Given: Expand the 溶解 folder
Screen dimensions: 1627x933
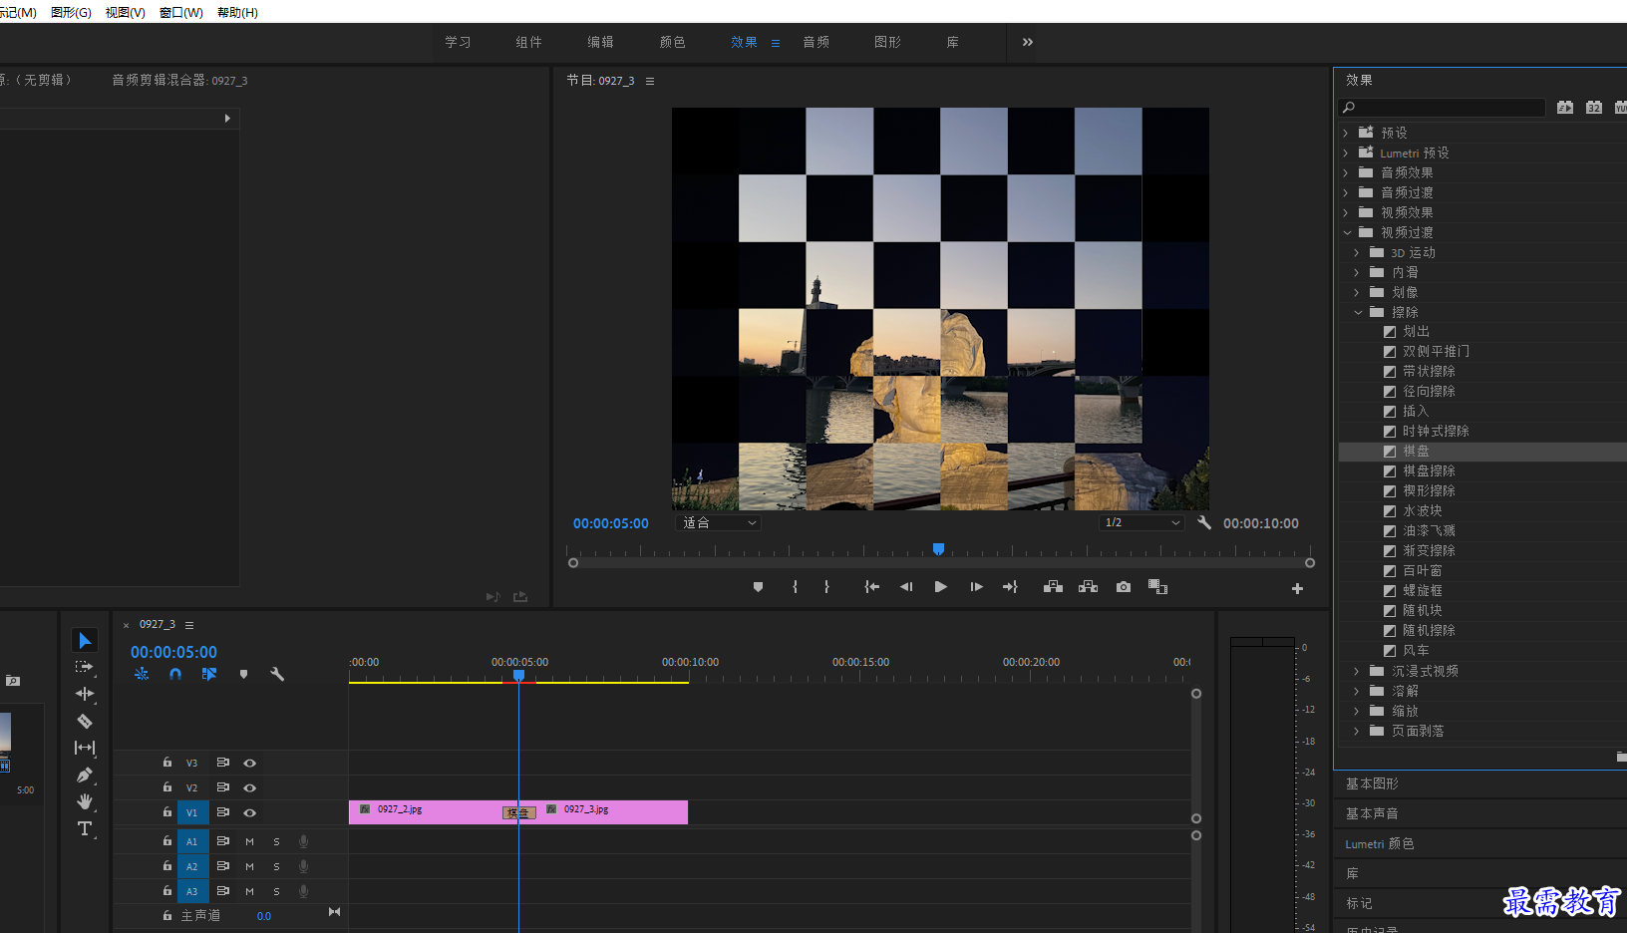Looking at the screenshot, I should [x=1357, y=691].
